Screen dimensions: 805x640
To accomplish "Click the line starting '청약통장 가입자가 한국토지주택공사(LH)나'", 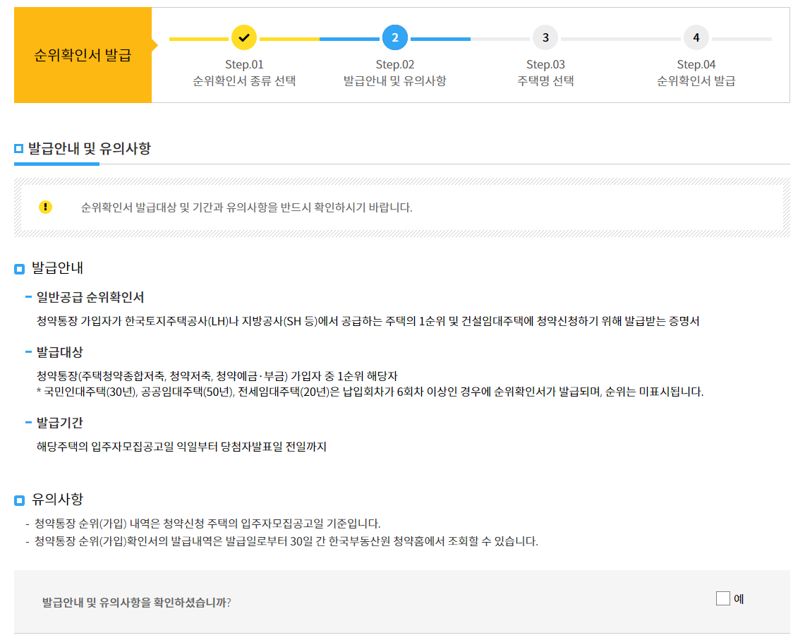I will point(368,321).
